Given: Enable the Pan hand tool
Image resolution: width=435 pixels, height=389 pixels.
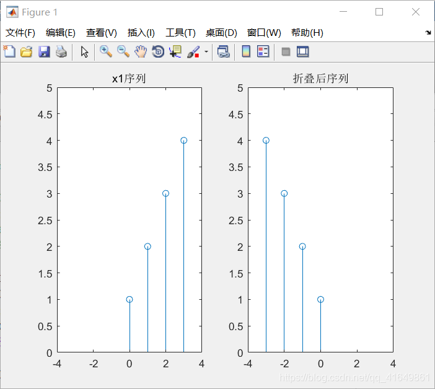Looking at the screenshot, I should tap(141, 51).
